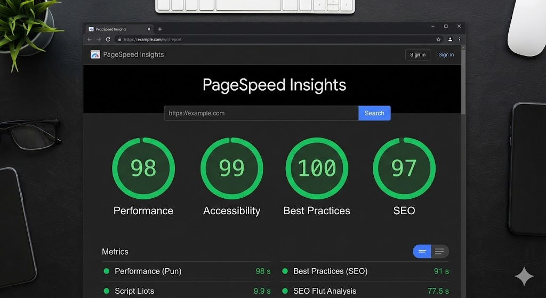Viewport: 546px width, 298px height.
Task: Click the 91 s metric value
Action: click(441, 271)
